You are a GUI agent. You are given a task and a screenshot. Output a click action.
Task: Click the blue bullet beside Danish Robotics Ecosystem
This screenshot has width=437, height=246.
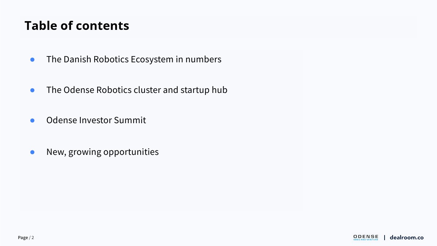pos(32,59)
